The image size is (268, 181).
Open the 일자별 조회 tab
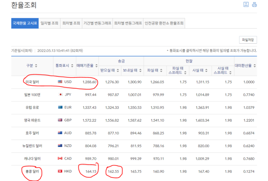49,23
